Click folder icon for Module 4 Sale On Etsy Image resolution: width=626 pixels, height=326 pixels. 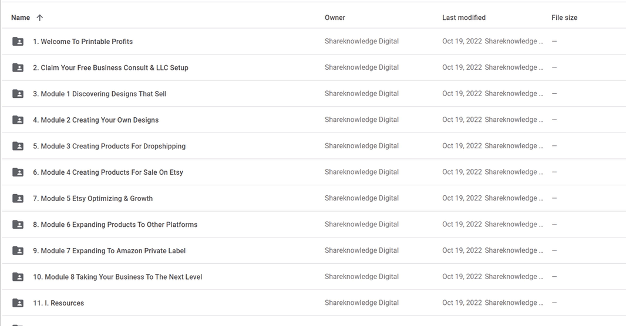[18, 172]
